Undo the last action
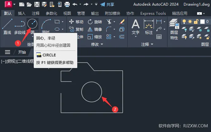The height and width of the screenshot is (132, 211). [x=75, y=4]
